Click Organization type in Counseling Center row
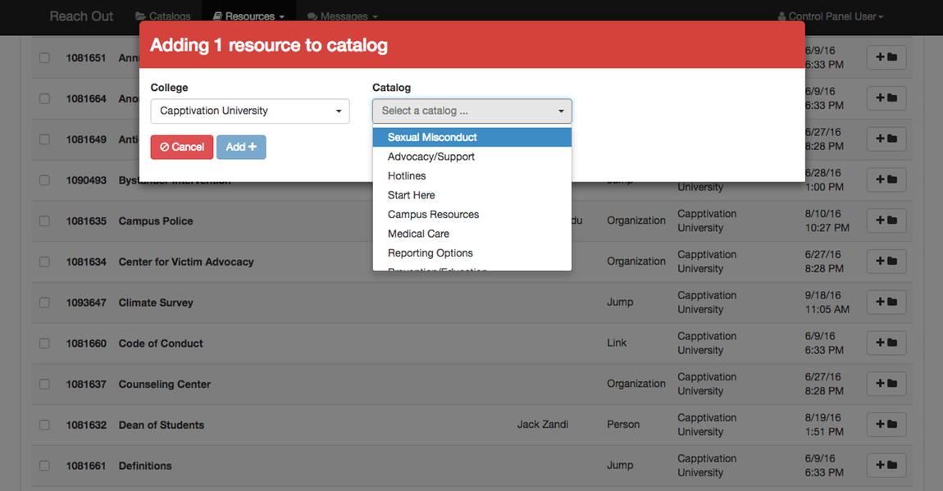Image resolution: width=943 pixels, height=491 pixels. coord(636,384)
